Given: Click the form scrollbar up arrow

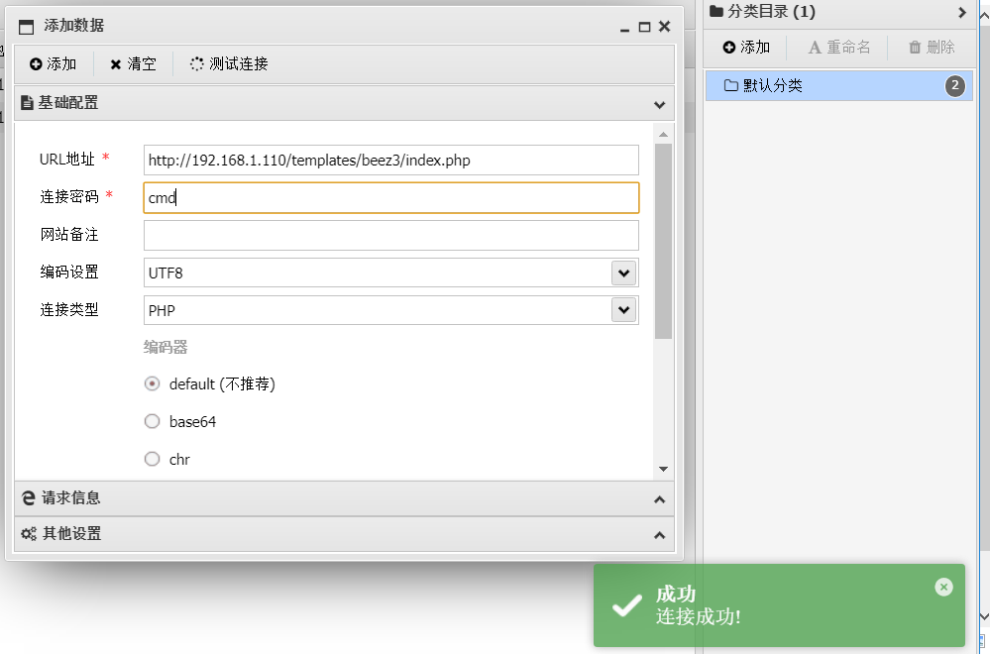Looking at the screenshot, I should 663,135.
